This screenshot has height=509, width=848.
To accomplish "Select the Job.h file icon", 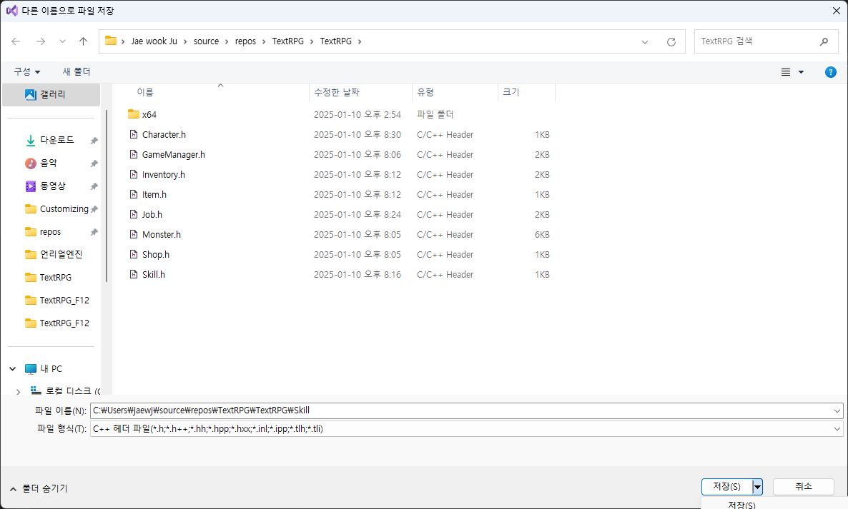I will point(134,214).
